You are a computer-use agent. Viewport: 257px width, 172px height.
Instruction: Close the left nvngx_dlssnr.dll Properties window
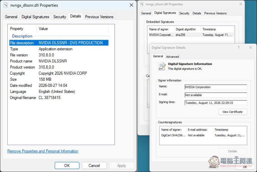click(x=131, y=5)
